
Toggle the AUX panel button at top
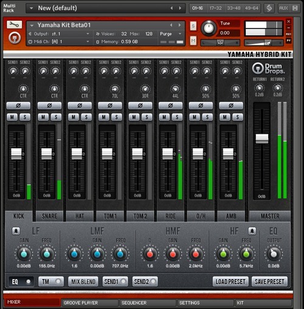(x=283, y=8)
